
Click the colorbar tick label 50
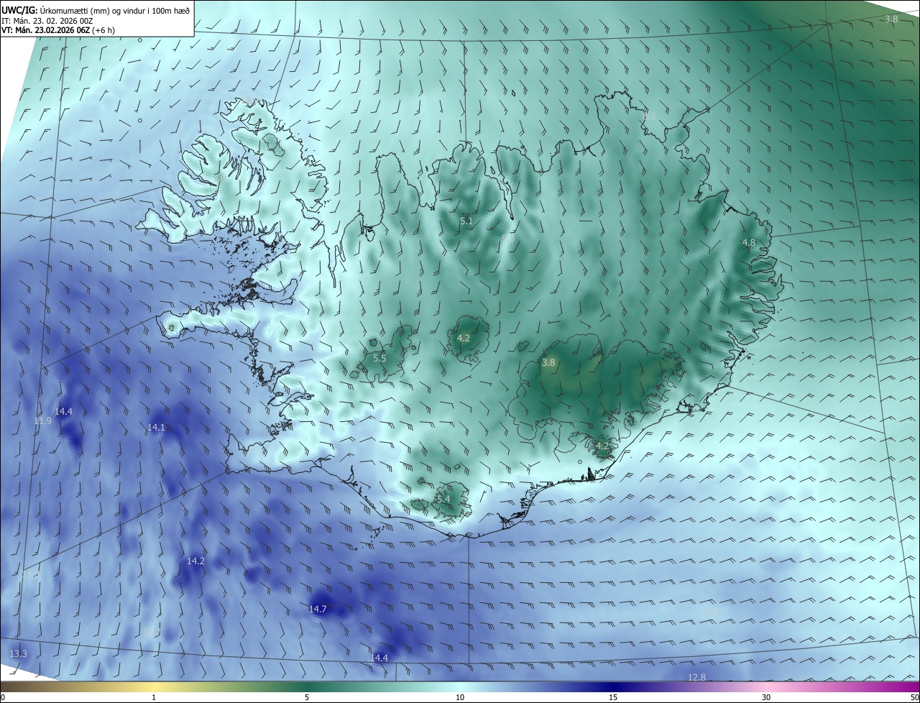914,697
